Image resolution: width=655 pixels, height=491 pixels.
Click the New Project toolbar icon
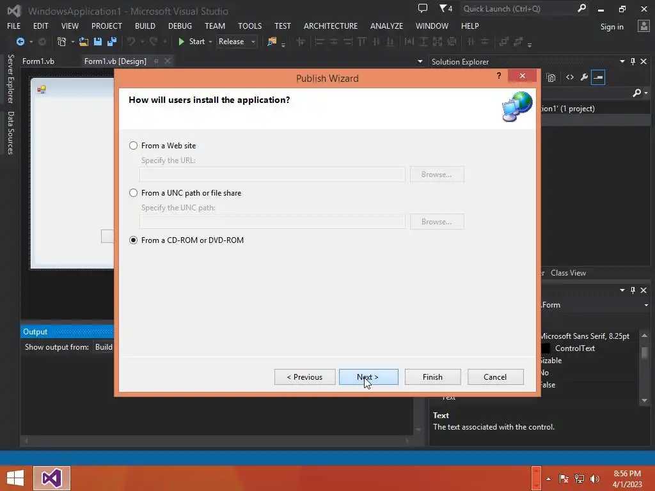(62, 42)
